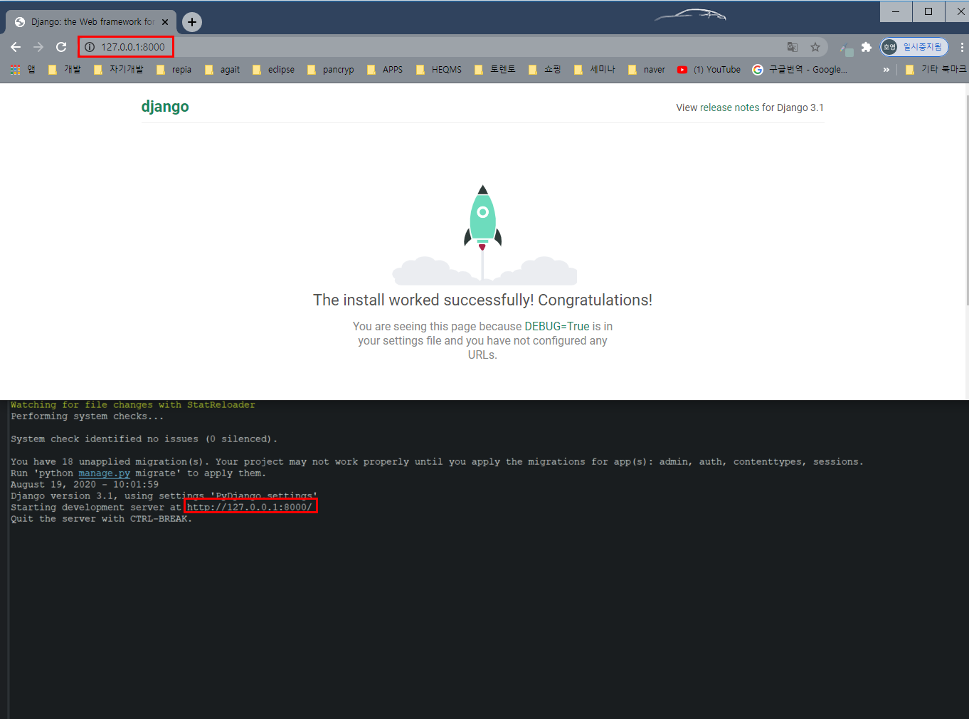Click the DEBUG=True link
This screenshot has width=969, height=719.
pos(556,327)
